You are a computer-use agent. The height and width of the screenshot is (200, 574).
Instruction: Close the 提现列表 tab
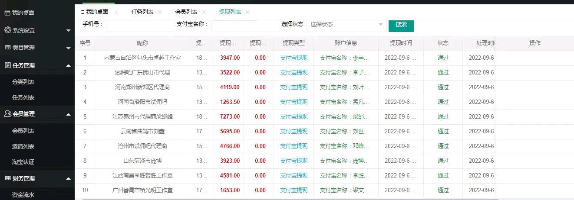(x=247, y=12)
